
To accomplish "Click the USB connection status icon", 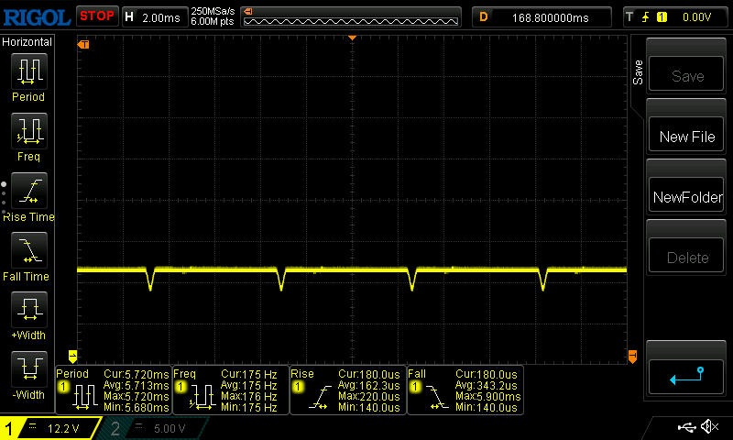I will [x=686, y=427].
